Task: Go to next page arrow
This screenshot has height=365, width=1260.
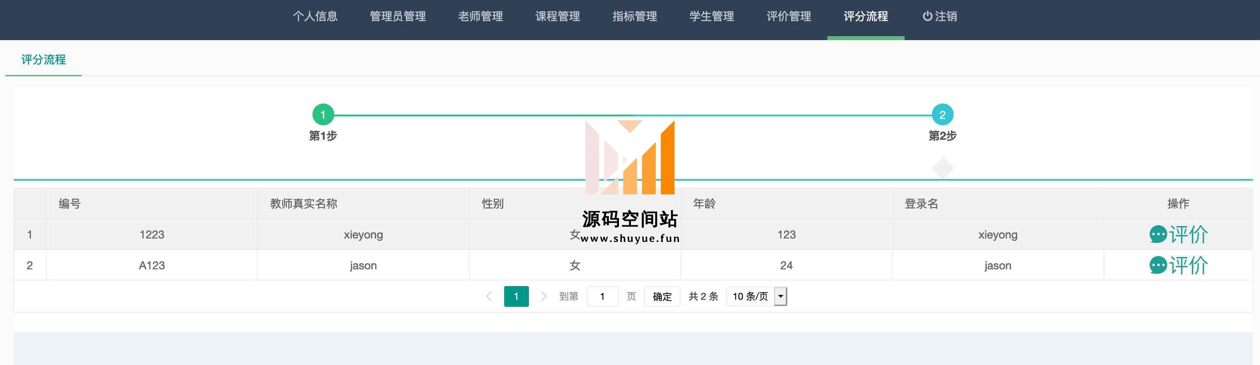Action: pyautogui.click(x=543, y=296)
